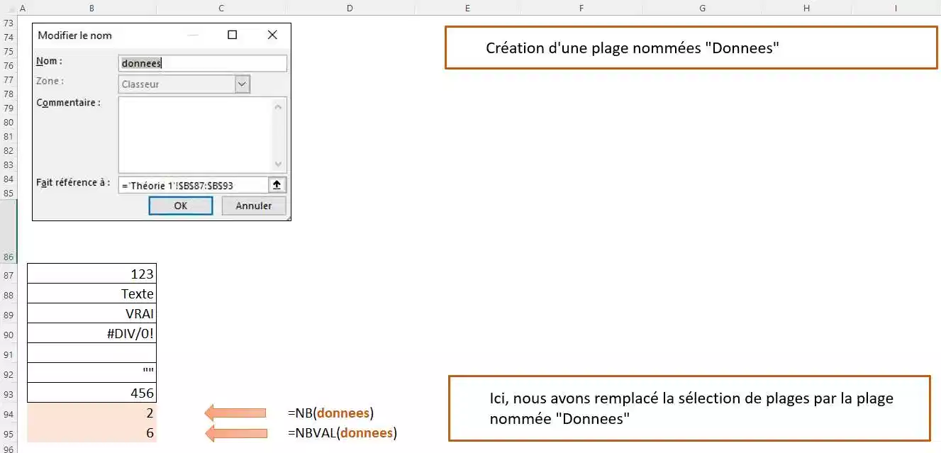
Task: Click the text box starting Ici, nous avons remplacé
Action: tap(689, 408)
